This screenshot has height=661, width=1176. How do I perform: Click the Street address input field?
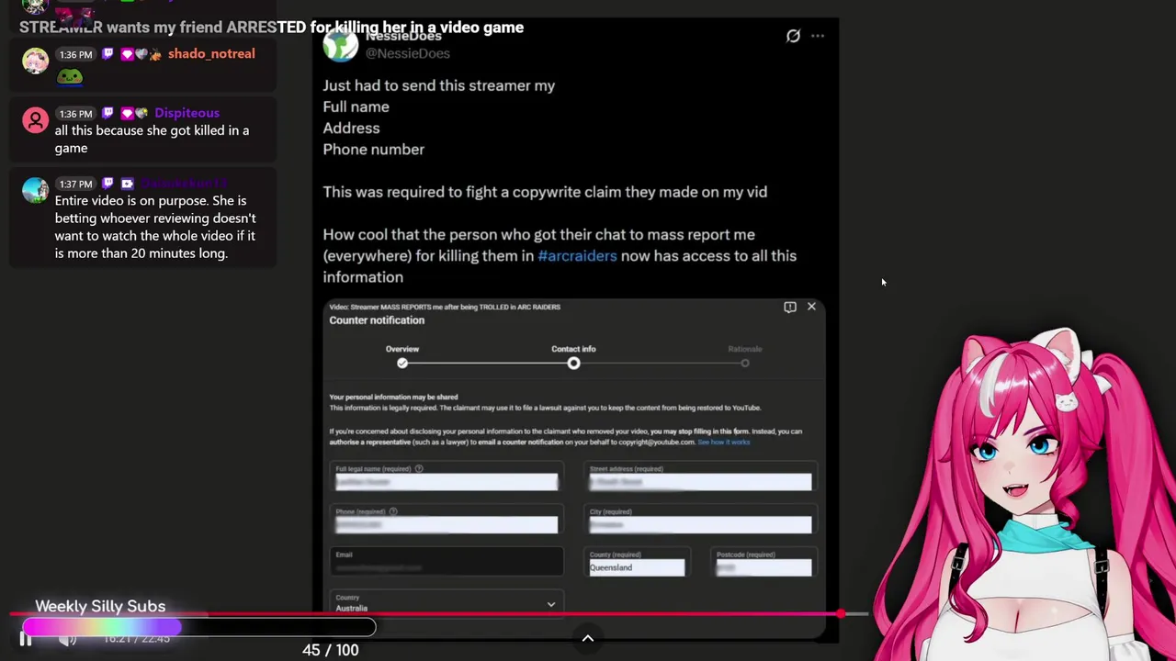point(700,482)
